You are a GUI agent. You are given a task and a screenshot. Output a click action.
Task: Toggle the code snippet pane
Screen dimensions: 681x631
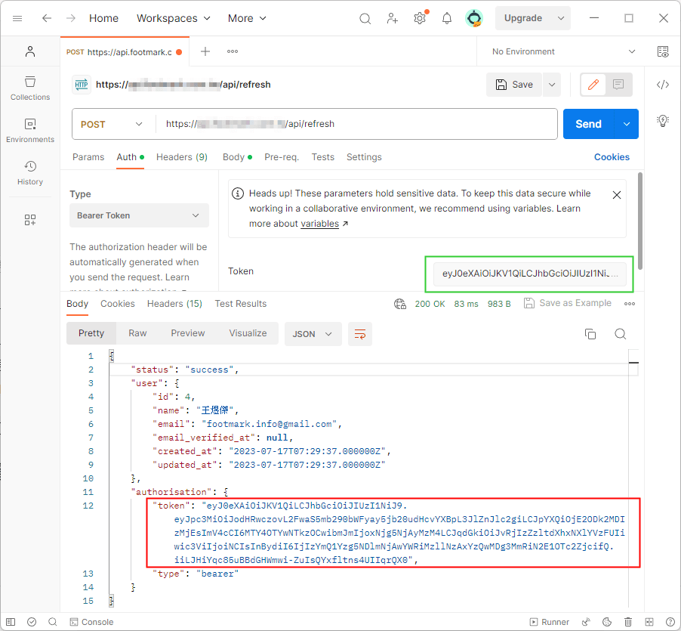tap(663, 85)
